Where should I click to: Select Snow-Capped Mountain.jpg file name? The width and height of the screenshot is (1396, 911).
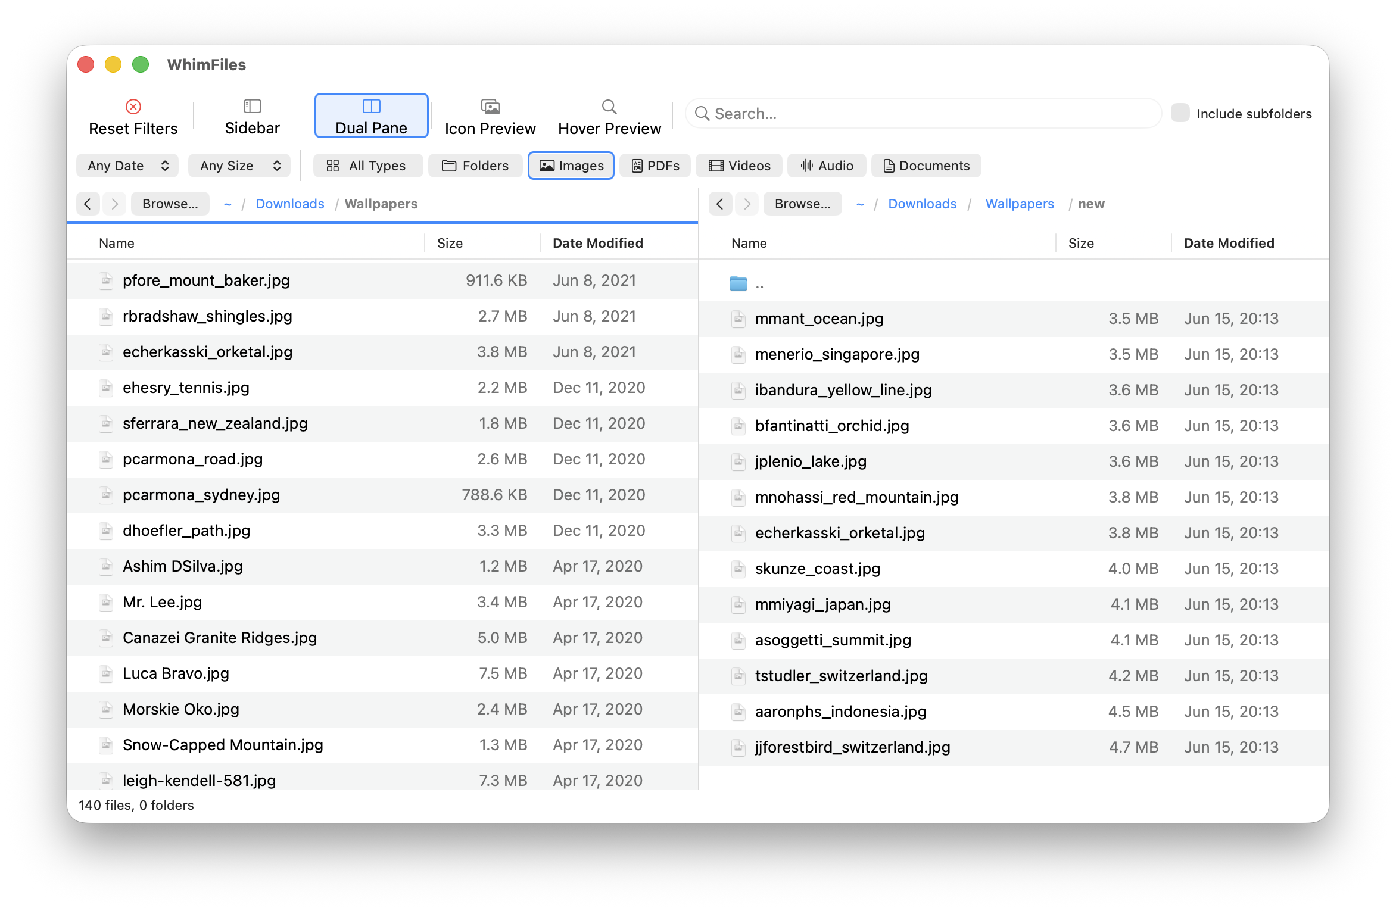coord(223,745)
